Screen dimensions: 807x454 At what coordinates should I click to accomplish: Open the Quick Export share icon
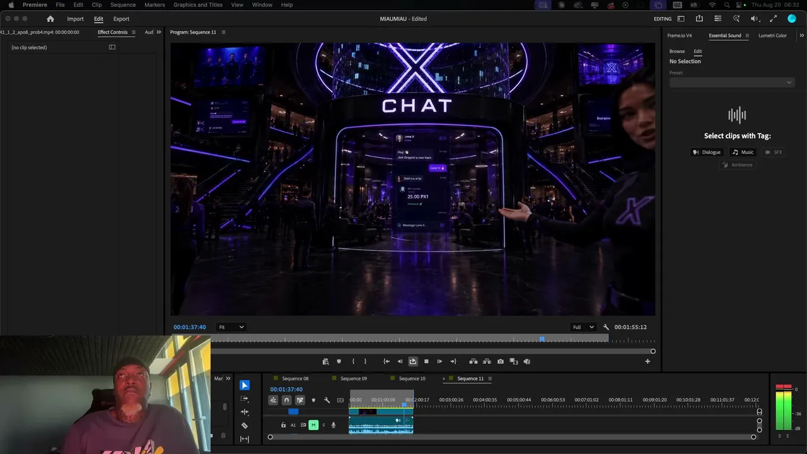point(699,19)
